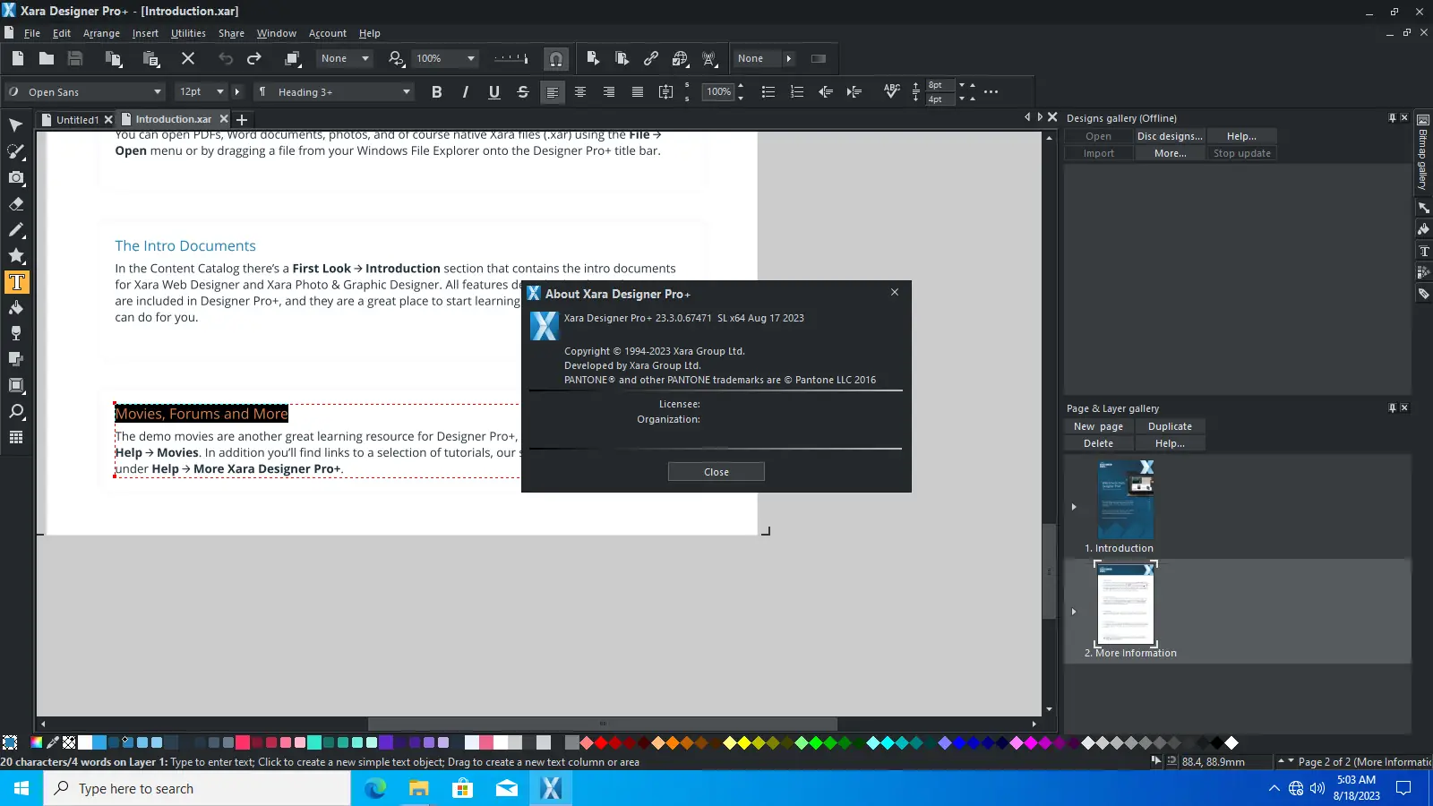Toggle right text alignment

pyautogui.click(x=609, y=91)
